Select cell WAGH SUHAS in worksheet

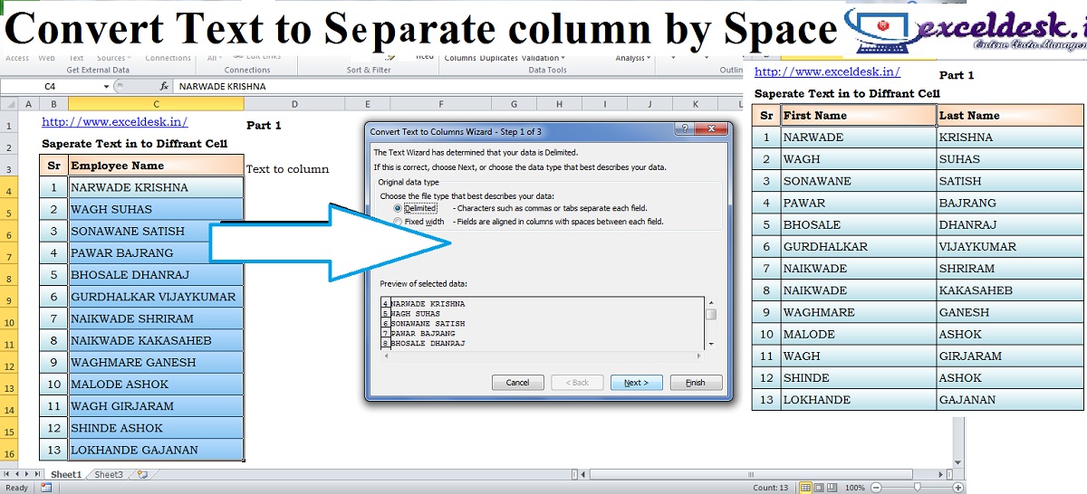[x=156, y=209]
